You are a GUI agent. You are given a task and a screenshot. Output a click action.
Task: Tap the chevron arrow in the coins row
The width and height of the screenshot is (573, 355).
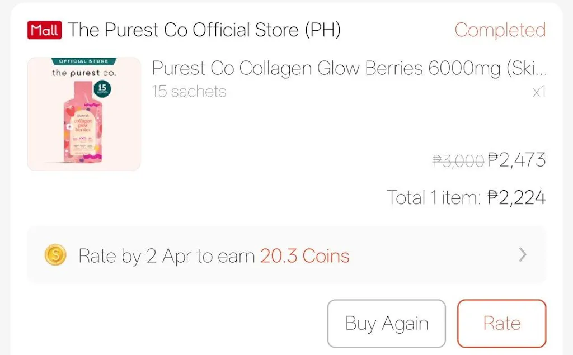tap(523, 255)
